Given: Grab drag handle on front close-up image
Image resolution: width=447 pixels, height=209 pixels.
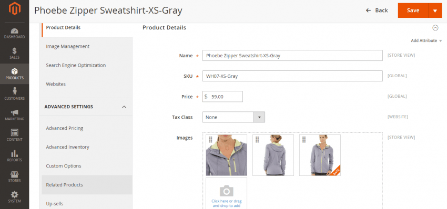Looking at the screenshot, I should [x=210, y=140].
